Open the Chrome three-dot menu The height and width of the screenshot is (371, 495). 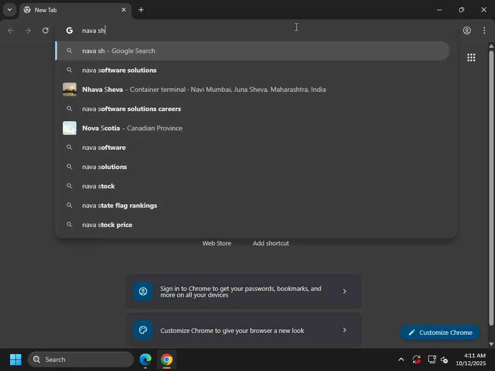pos(484,30)
